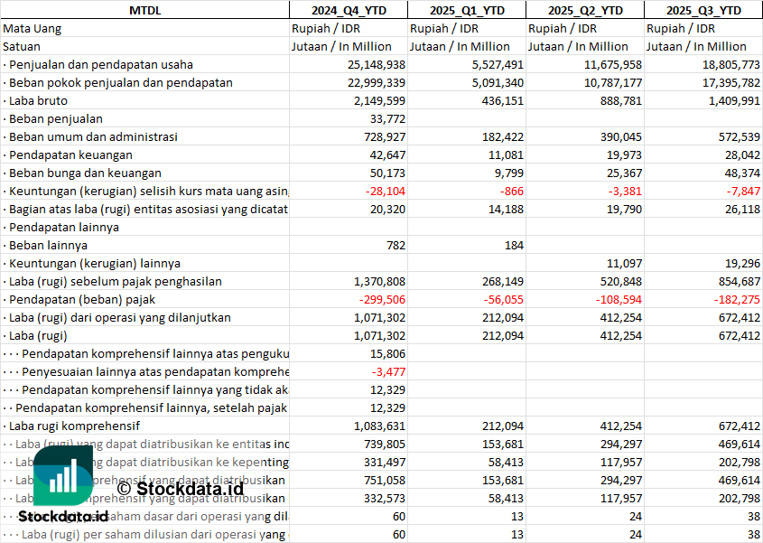Select Bagian atas laba (rugi) entitas asosiasi label

pyautogui.click(x=145, y=209)
